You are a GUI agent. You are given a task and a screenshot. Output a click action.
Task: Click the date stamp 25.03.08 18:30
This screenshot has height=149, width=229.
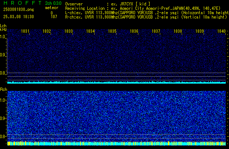pyautogui.click(x=19, y=17)
